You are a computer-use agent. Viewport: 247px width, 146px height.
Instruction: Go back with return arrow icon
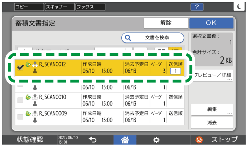pyautogui.click(x=93, y=139)
